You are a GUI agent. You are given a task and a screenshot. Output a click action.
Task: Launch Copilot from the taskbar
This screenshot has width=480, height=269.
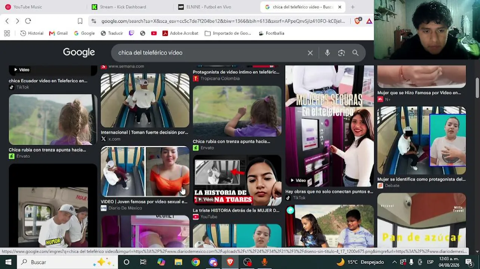click(x=161, y=262)
